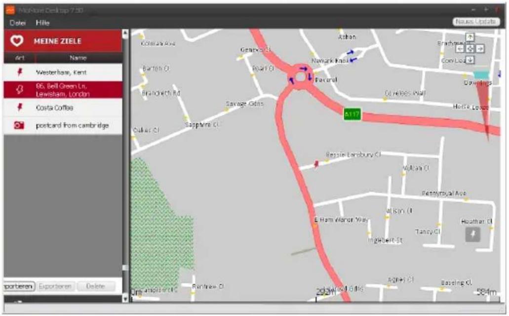The height and width of the screenshot is (316, 509).
Task: Click the green A117 road sign on map
Action: pos(352,114)
